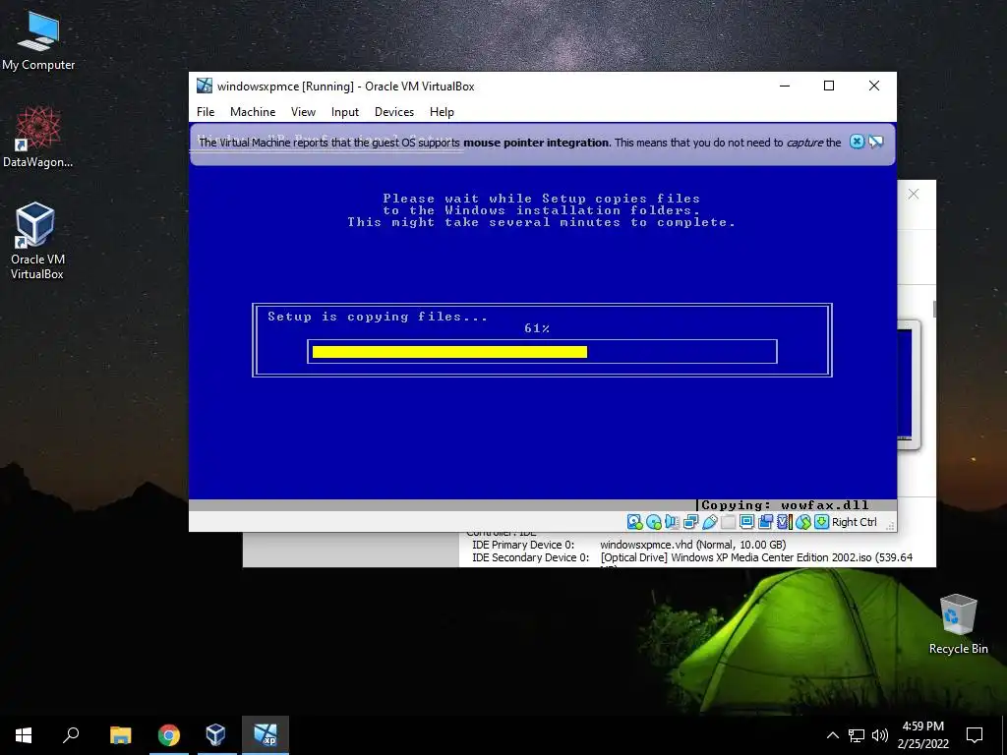
Task: Click the 61% progress text
Action: (x=537, y=328)
